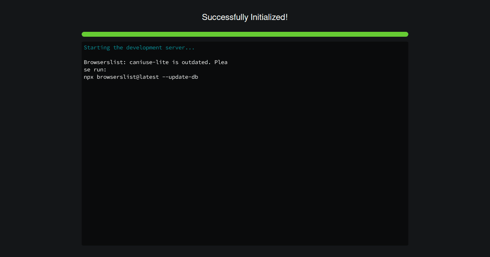Click the word "outdated." in the warning
The width and height of the screenshot is (490, 257).
point(196,62)
